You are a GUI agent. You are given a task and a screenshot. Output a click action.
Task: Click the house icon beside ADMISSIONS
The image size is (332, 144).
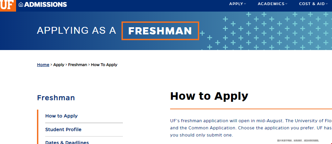21,4
